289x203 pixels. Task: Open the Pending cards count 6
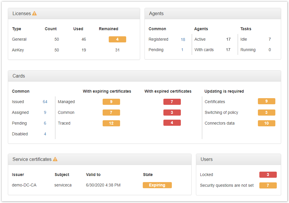click(45, 123)
